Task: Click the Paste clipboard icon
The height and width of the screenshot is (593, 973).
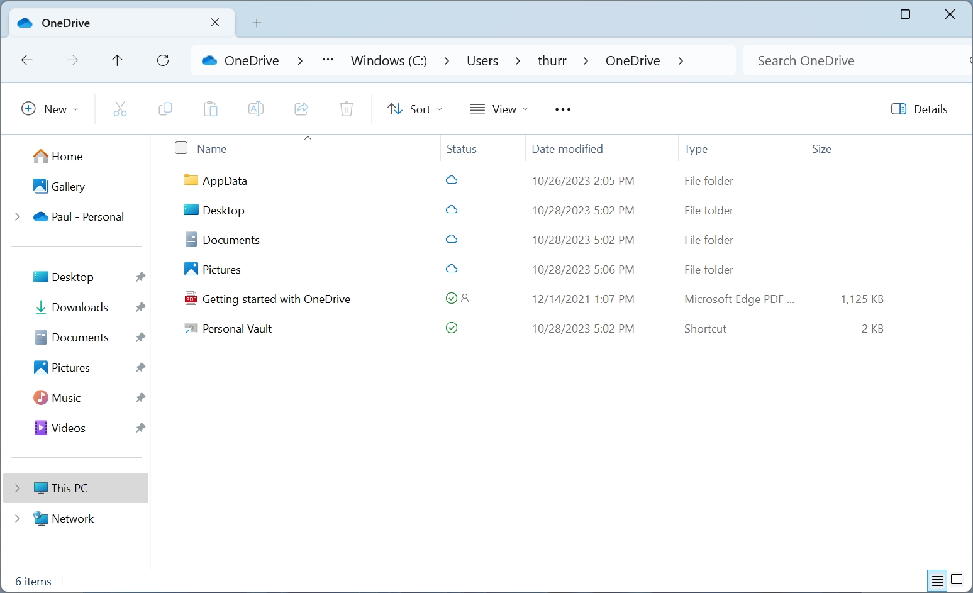Action: pyautogui.click(x=211, y=109)
